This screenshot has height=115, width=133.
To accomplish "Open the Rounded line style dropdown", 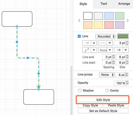I will 105,36.
